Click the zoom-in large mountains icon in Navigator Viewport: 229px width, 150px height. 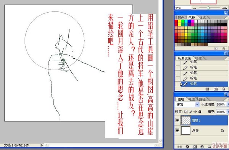[x=225, y=8]
